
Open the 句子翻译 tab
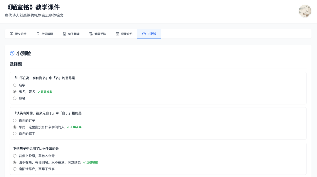click(x=71, y=34)
